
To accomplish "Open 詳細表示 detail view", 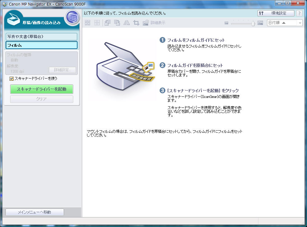I will coord(154,23).
